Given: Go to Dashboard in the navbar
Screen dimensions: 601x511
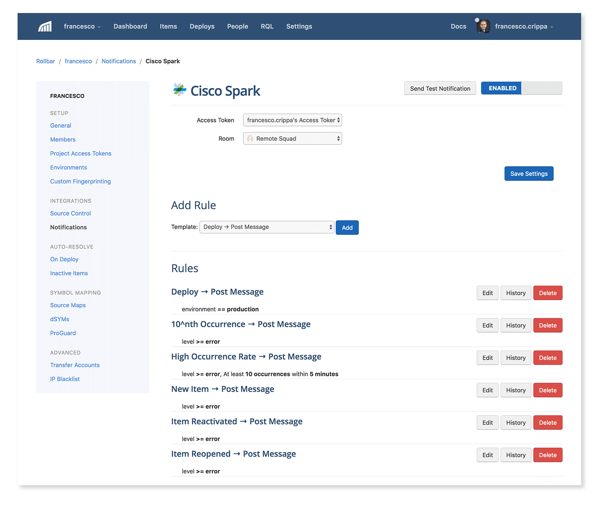Looking at the screenshot, I should pos(130,26).
